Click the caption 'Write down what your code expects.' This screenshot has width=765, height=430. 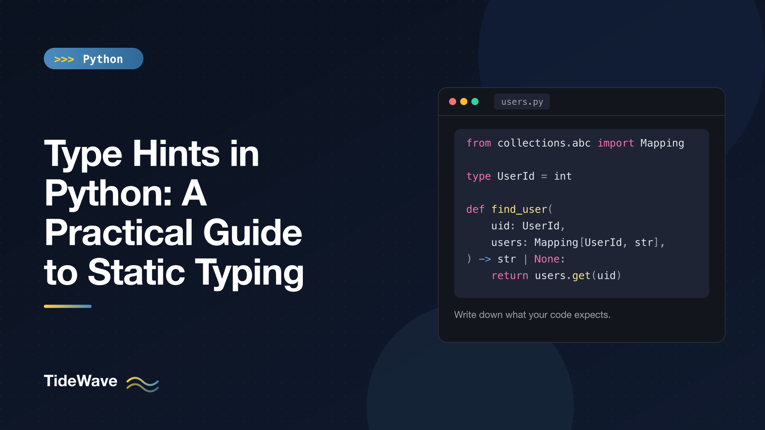532,315
